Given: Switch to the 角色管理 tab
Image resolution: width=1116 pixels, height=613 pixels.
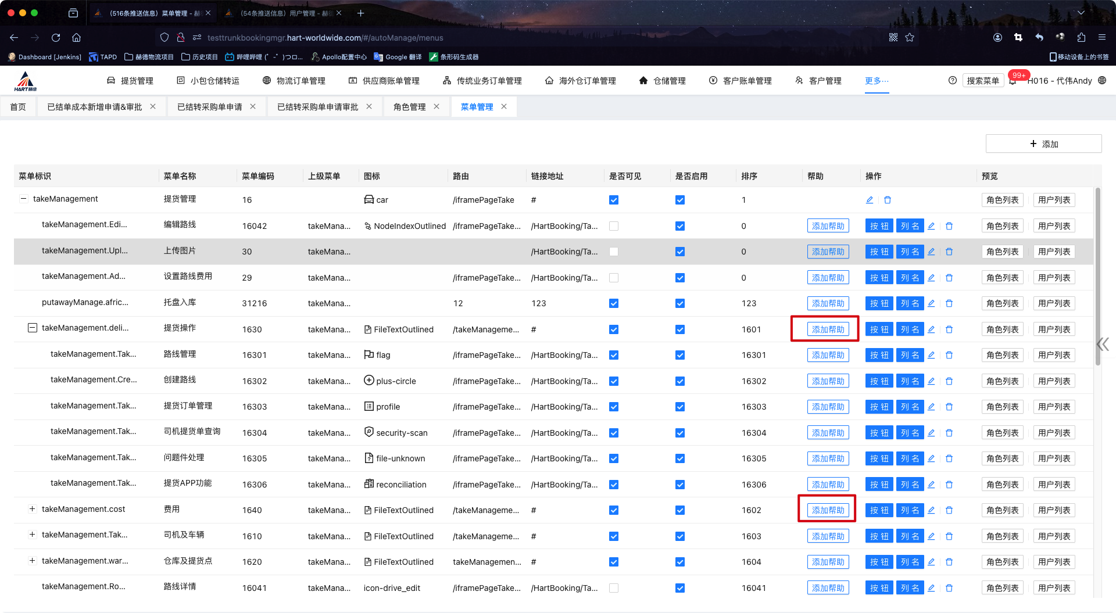Looking at the screenshot, I should tap(409, 107).
